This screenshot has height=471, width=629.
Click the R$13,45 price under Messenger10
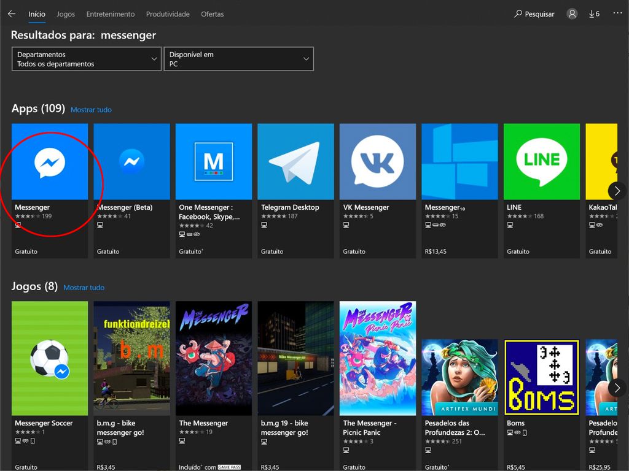point(436,251)
